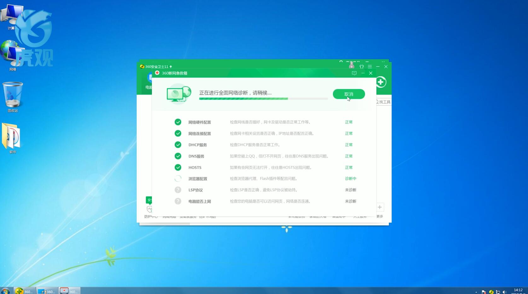Click the green check for DNS服务

click(x=178, y=156)
